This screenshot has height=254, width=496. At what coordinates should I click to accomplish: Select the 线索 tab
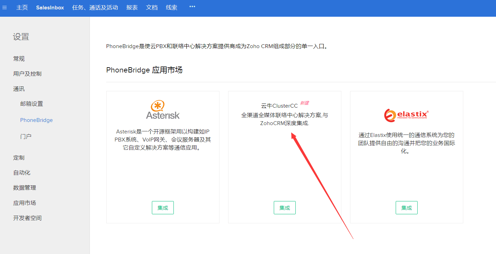point(171,7)
